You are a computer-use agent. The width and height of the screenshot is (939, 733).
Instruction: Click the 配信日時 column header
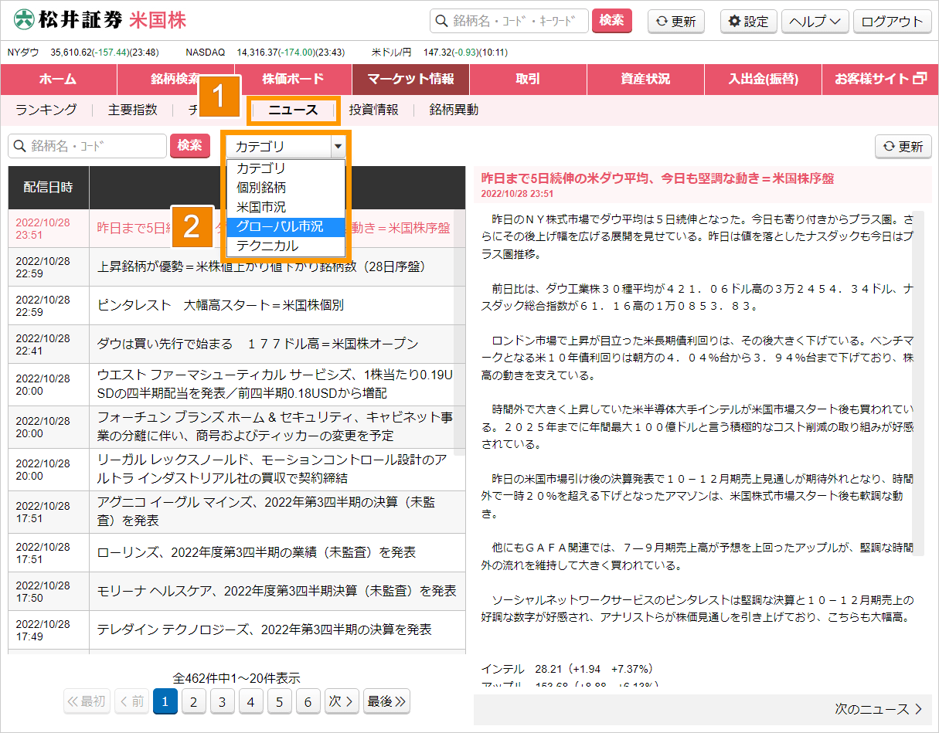click(49, 187)
